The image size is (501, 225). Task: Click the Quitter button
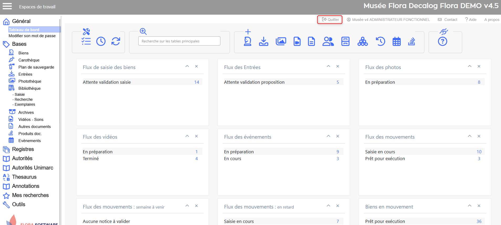(330, 20)
